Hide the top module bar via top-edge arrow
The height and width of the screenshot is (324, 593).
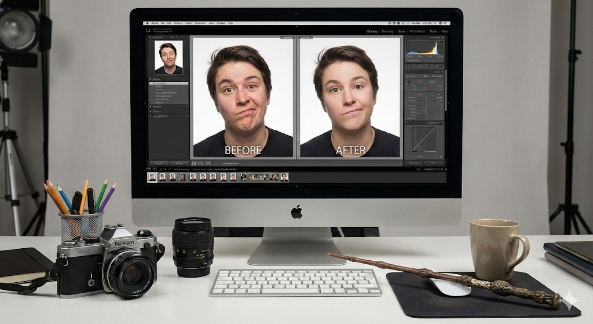tap(296, 27)
